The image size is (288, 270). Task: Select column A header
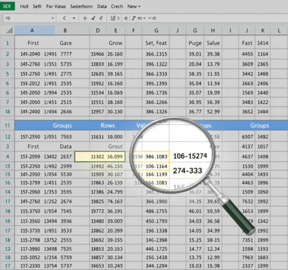32,31
